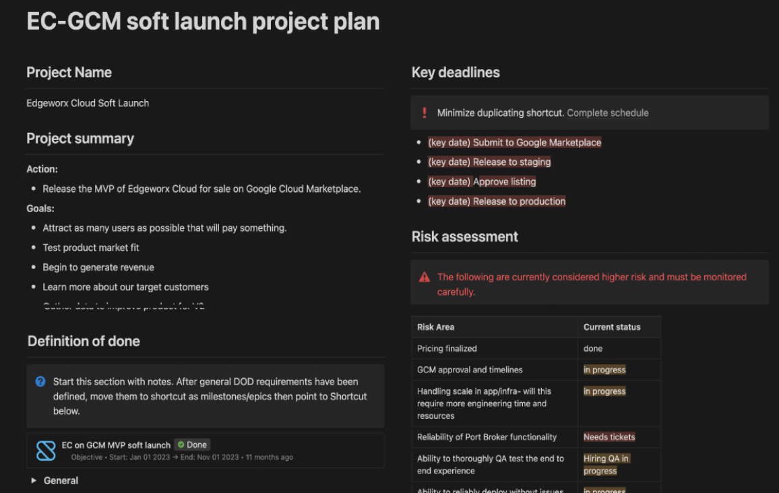
Task: Click the Submit to Google Marketplace key date
Action: pos(515,143)
